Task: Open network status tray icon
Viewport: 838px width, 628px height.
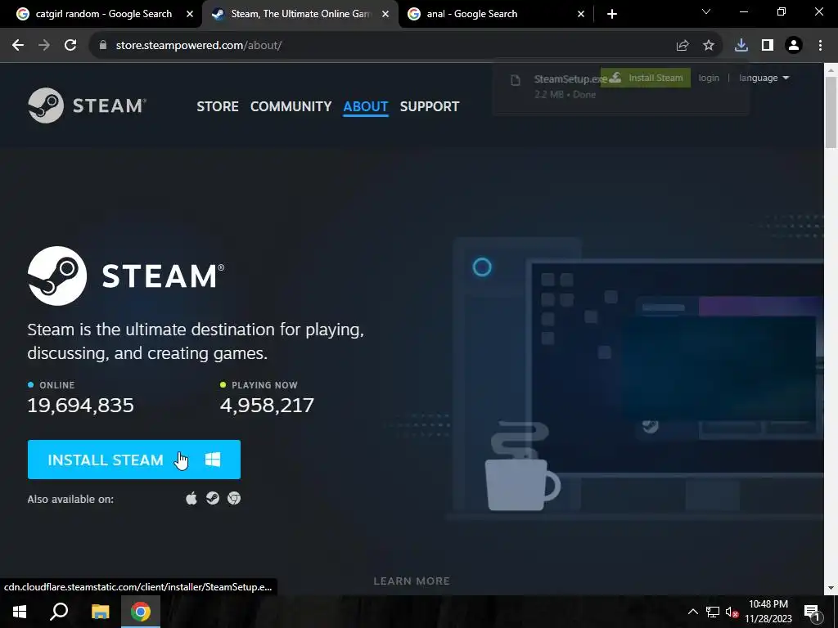Action: pyautogui.click(x=713, y=612)
